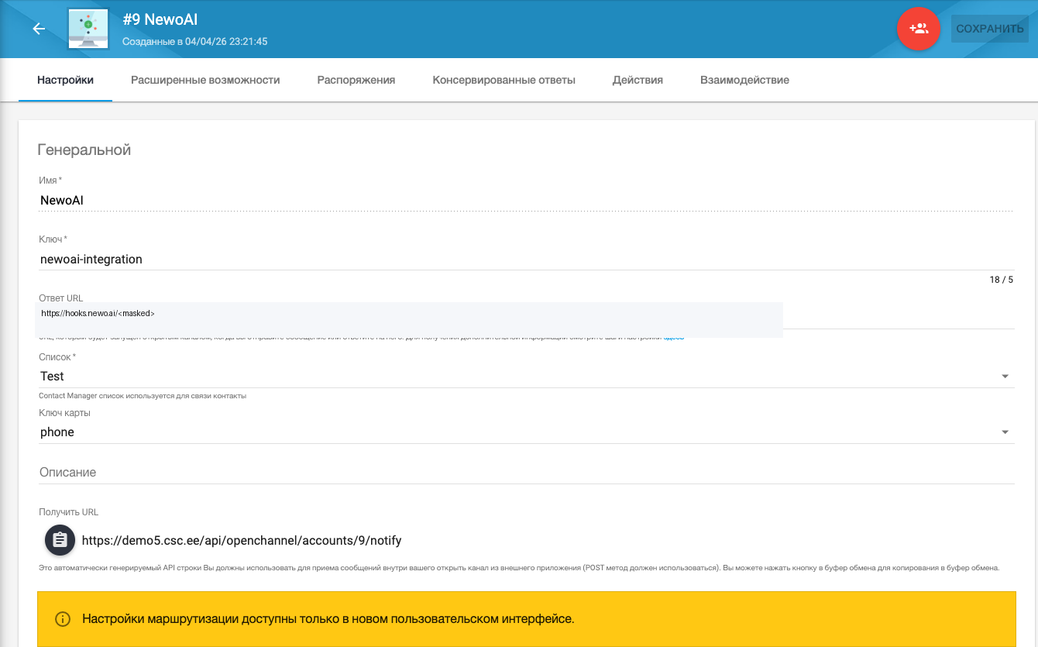1038x647 pixels.
Task: Click the red add-collaborators button
Action: tap(918, 29)
